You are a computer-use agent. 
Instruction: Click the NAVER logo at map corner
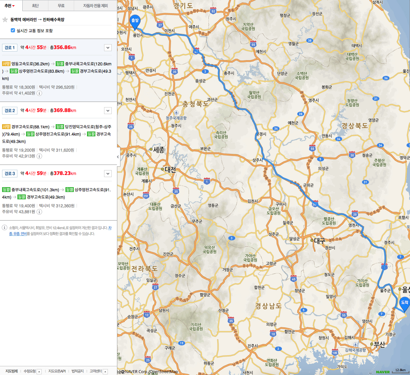coord(383,372)
